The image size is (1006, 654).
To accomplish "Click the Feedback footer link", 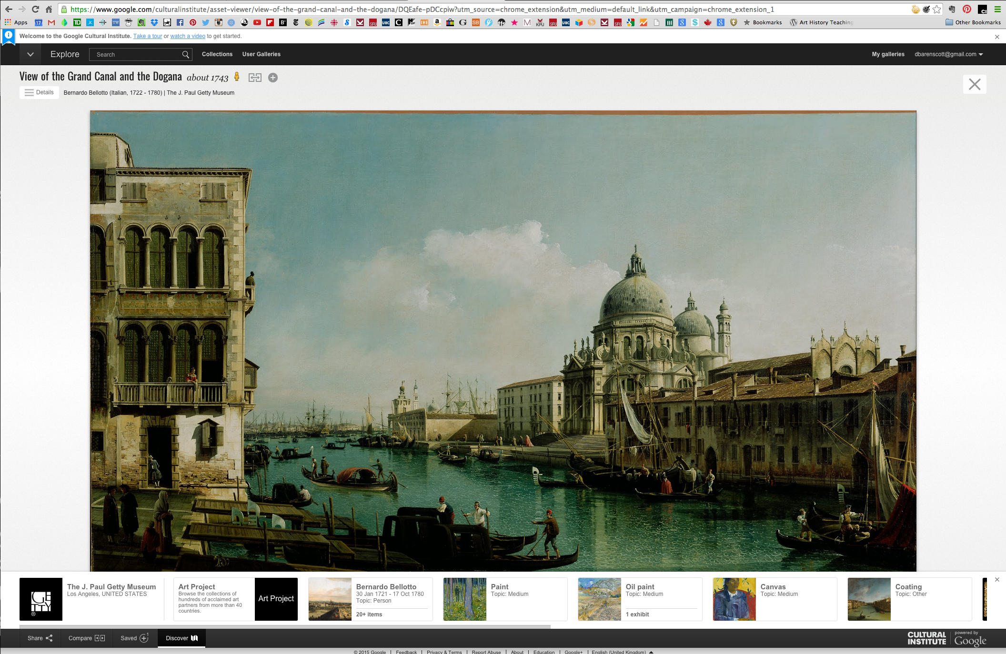I will pos(406,652).
